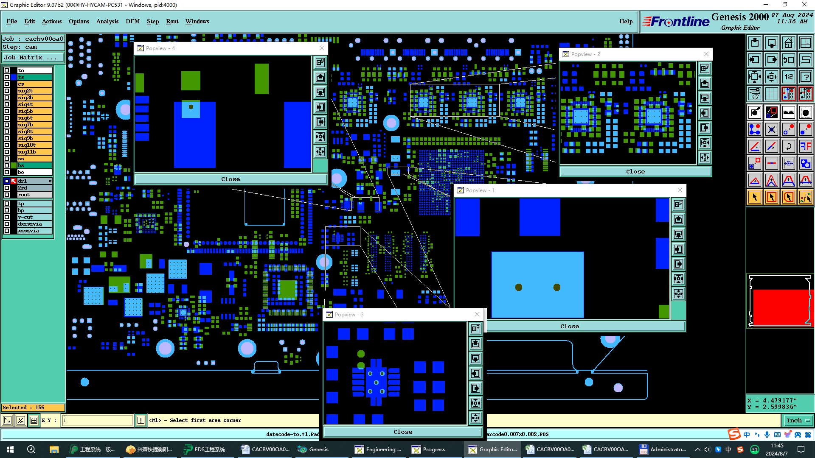Open the Options menu
The width and height of the screenshot is (815, 458).
[79, 21]
